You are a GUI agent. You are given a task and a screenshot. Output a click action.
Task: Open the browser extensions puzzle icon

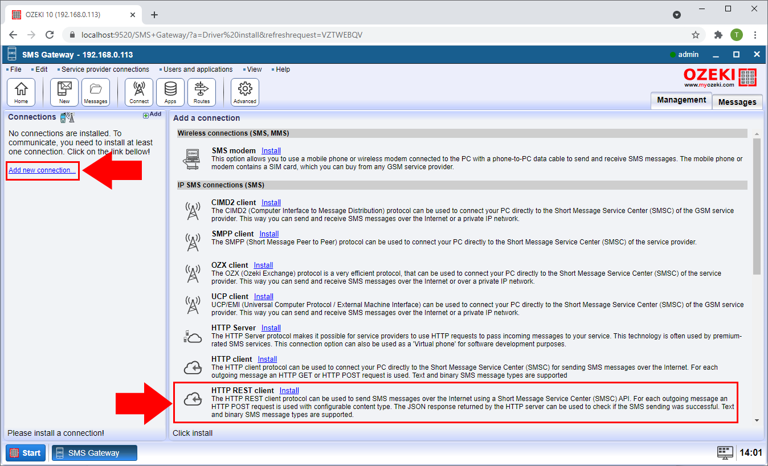(718, 35)
